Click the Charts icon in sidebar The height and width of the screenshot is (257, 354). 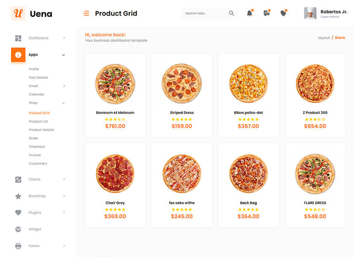coord(18,179)
